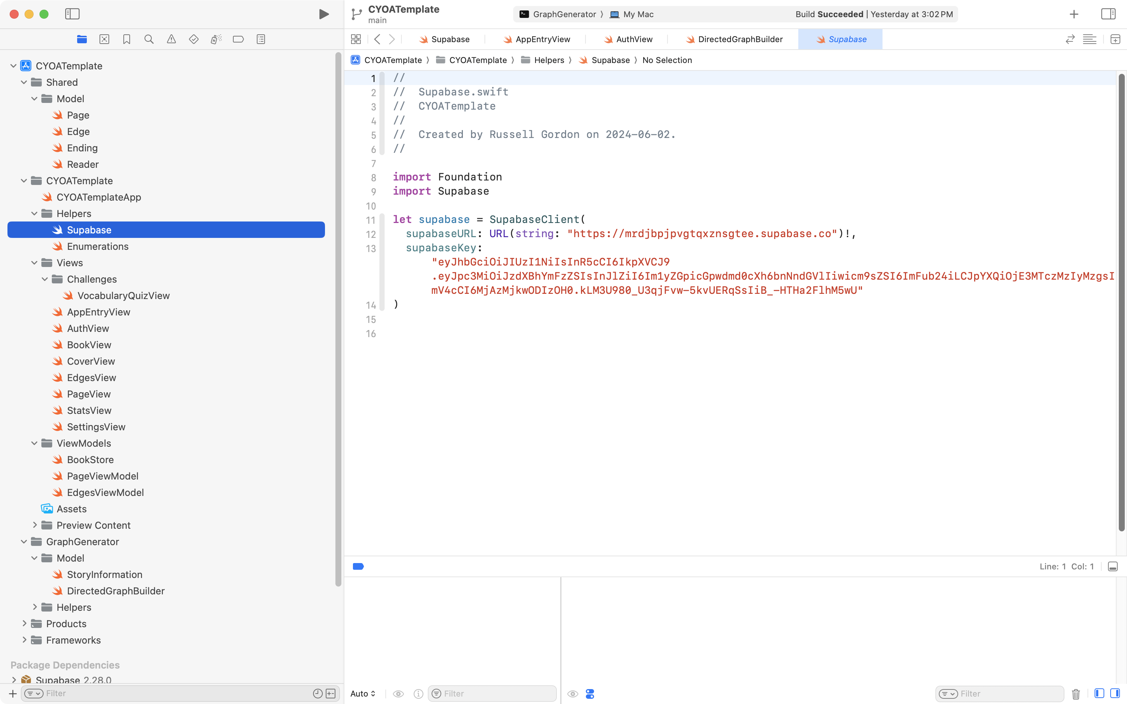Select VocabularyQuizView file in navigator

point(123,296)
